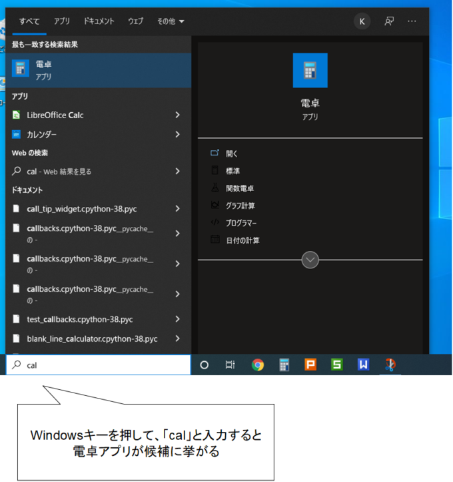This screenshot has height=482, width=453.
Task: Expand blank_line_calculator file result arrow
Action: 178,338
